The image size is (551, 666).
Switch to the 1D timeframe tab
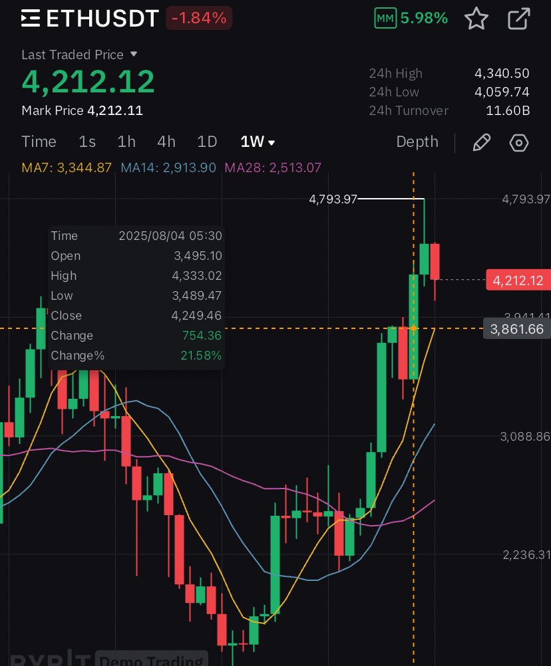pyautogui.click(x=206, y=142)
